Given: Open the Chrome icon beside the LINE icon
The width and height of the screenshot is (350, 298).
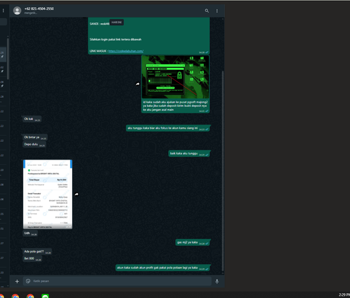Looking at the screenshot, I should [30, 296].
